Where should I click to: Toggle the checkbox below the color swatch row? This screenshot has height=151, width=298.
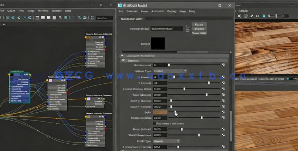coord(155,123)
